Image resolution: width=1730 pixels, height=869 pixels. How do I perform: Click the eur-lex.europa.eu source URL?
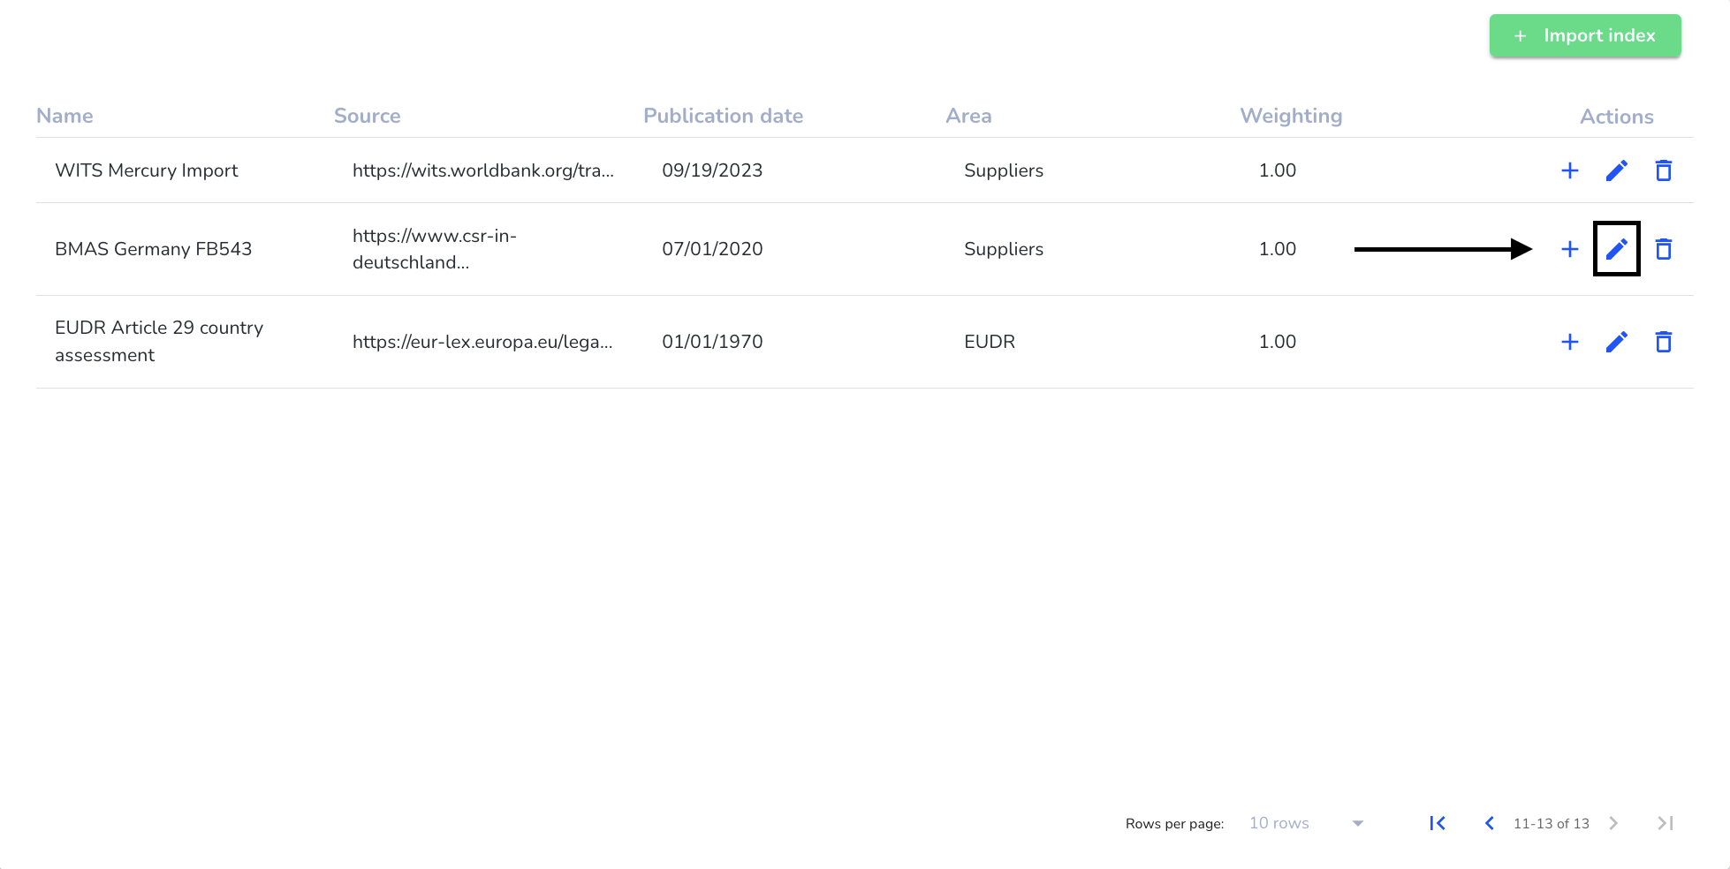(x=482, y=342)
